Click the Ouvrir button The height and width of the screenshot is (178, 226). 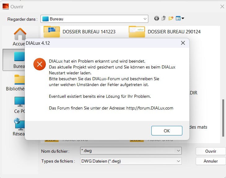211,151
